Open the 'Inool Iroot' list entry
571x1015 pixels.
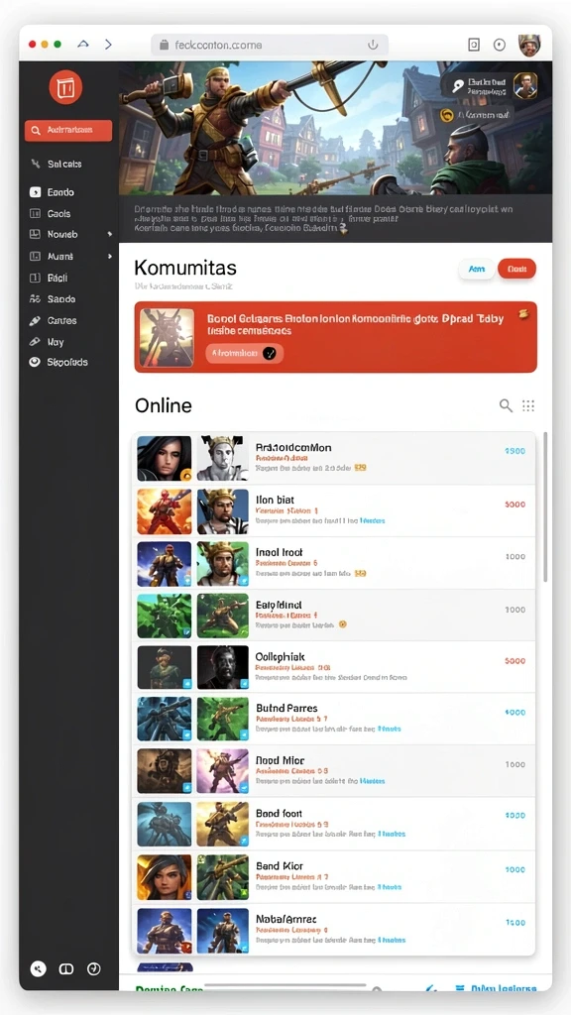pos(333,563)
